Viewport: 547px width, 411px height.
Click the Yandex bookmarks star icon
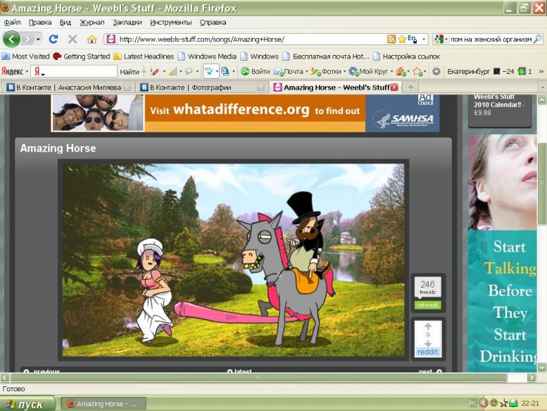click(x=417, y=72)
